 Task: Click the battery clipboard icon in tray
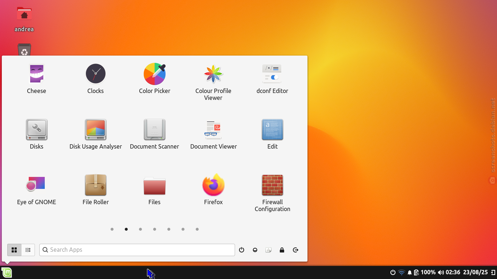click(416, 272)
